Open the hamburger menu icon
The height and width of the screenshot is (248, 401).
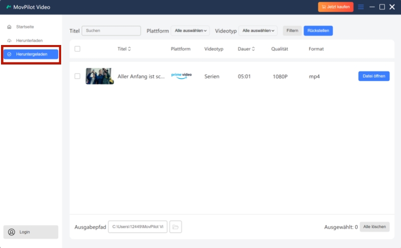pyautogui.click(x=361, y=7)
